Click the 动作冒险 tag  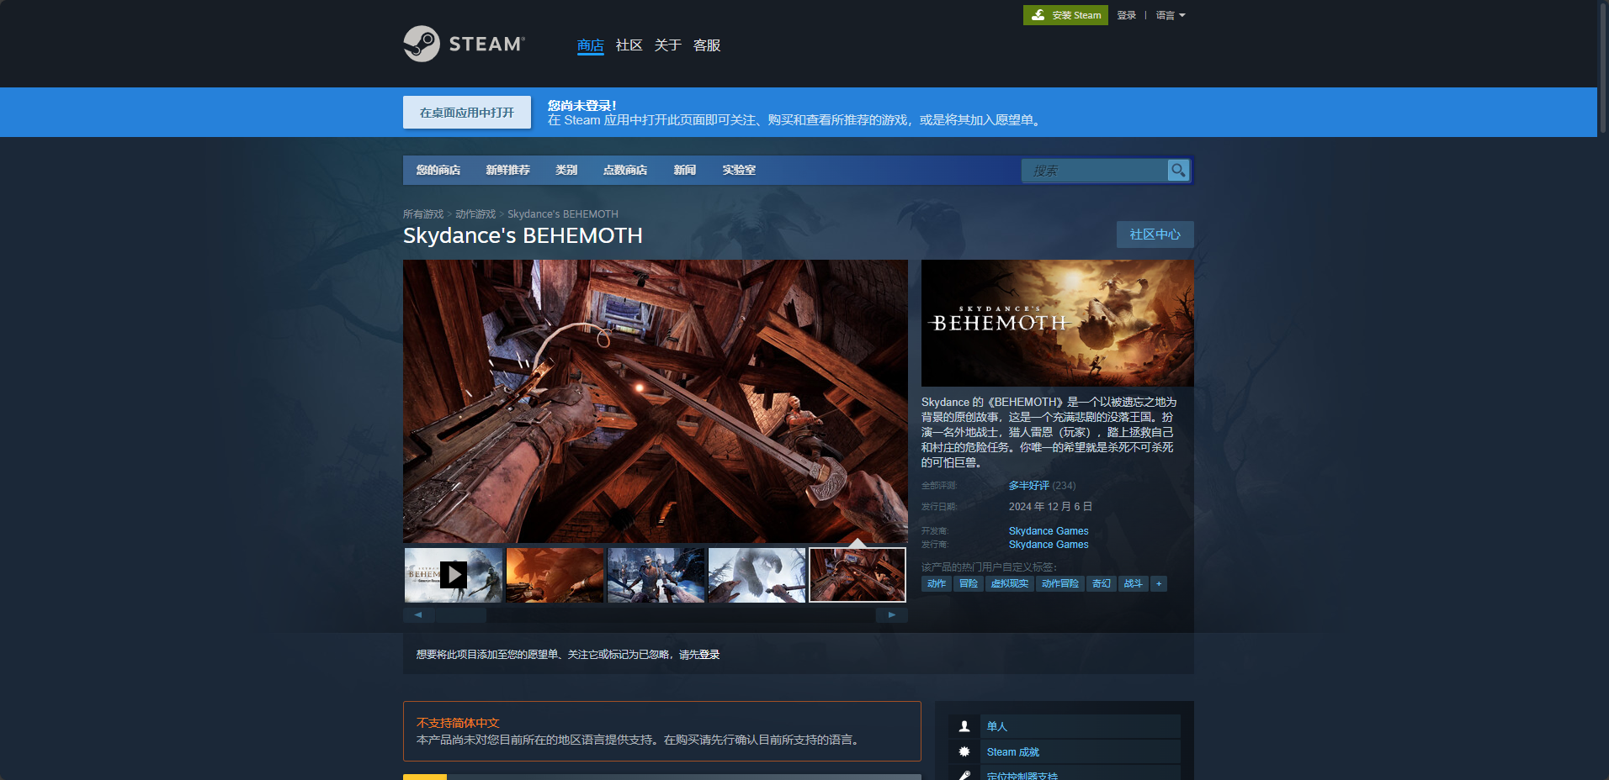coord(1060,583)
